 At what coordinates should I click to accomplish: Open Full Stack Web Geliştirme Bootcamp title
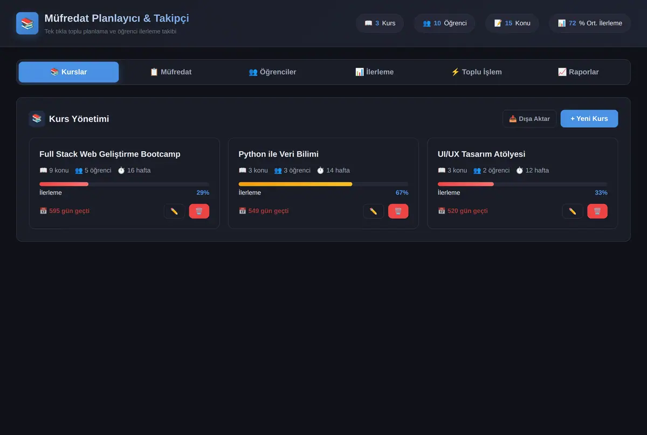[x=110, y=154]
